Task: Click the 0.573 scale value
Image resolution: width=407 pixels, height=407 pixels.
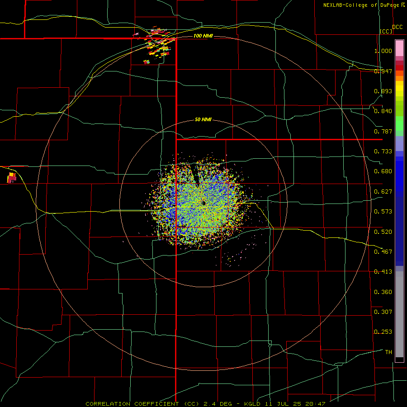Action: point(383,212)
